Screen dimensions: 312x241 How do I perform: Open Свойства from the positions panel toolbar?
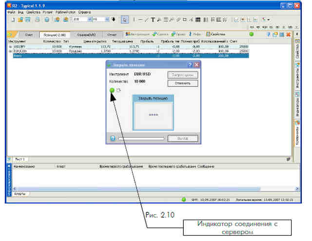point(216,34)
